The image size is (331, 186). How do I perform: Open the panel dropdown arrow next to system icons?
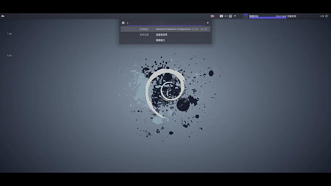tap(235, 16)
